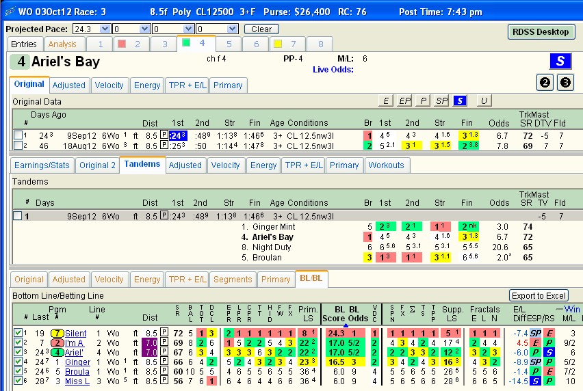Click the yellow square marker on tab 7

click(x=277, y=44)
